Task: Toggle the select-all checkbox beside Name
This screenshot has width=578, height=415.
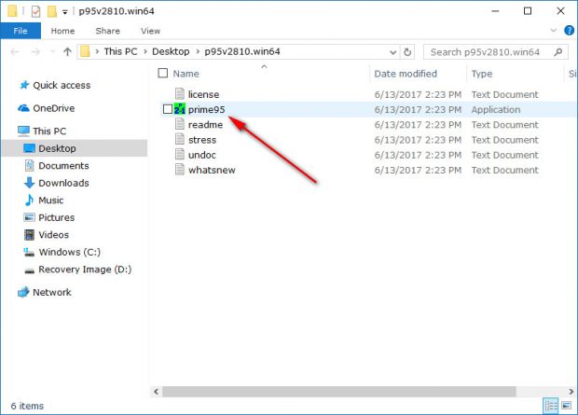Action: click(x=163, y=73)
